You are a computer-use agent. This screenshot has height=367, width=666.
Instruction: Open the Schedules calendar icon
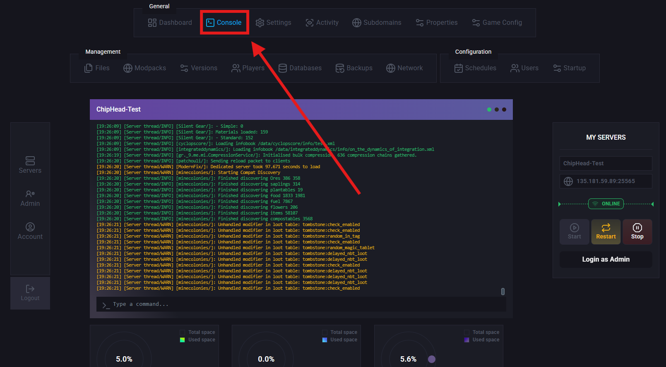click(459, 68)
